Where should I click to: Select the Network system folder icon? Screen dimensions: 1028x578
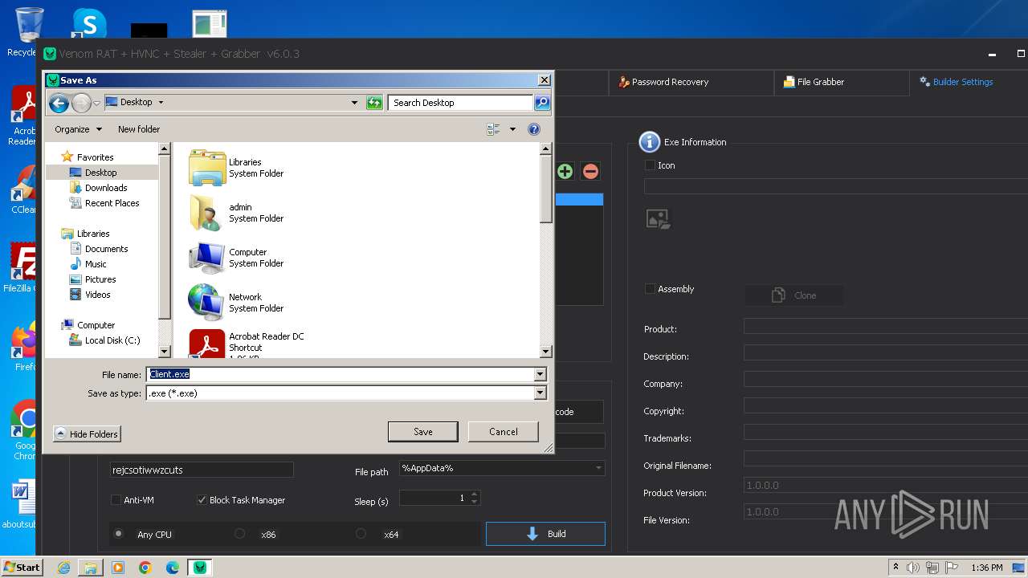point(207,303)
